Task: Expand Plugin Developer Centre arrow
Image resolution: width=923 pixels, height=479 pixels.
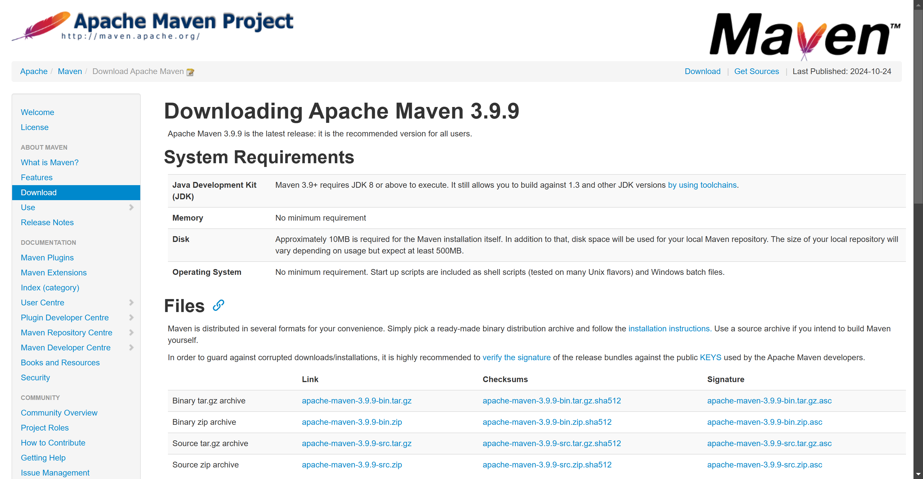Action: [131, 318]
